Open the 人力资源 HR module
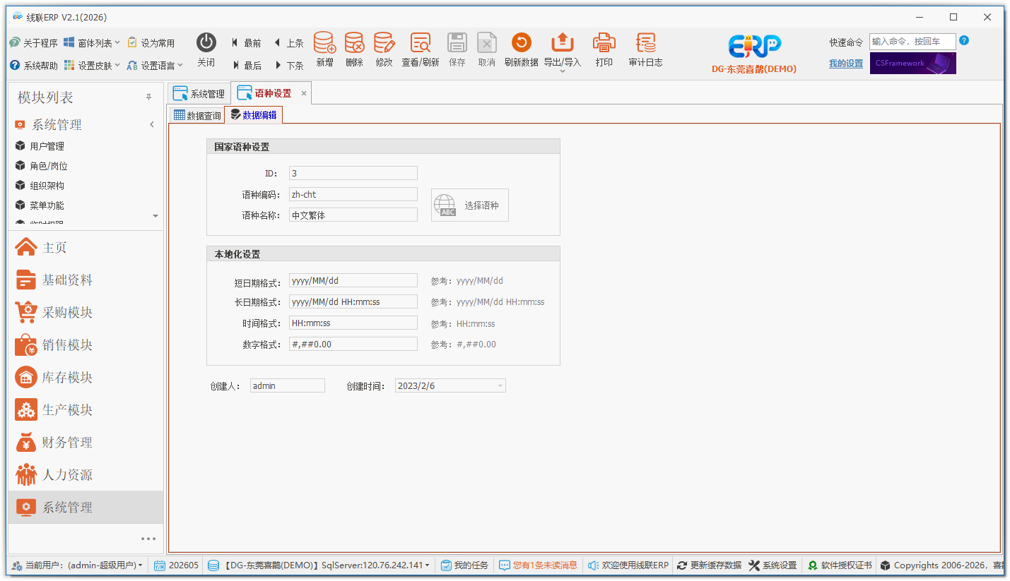The height and width of the screenshot is (581, 1010). (86, 474)
